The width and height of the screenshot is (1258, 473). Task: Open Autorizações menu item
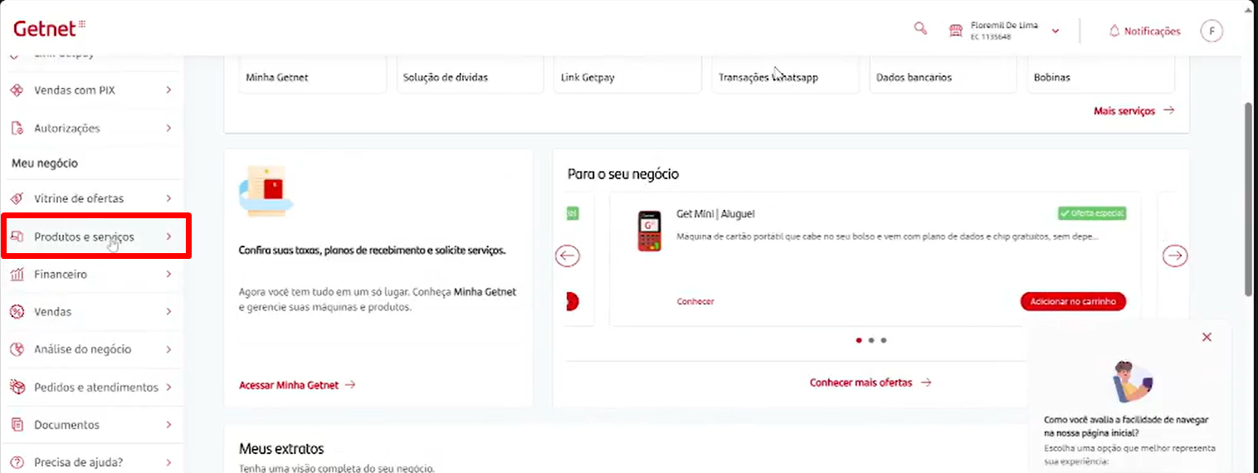point(91,129)
